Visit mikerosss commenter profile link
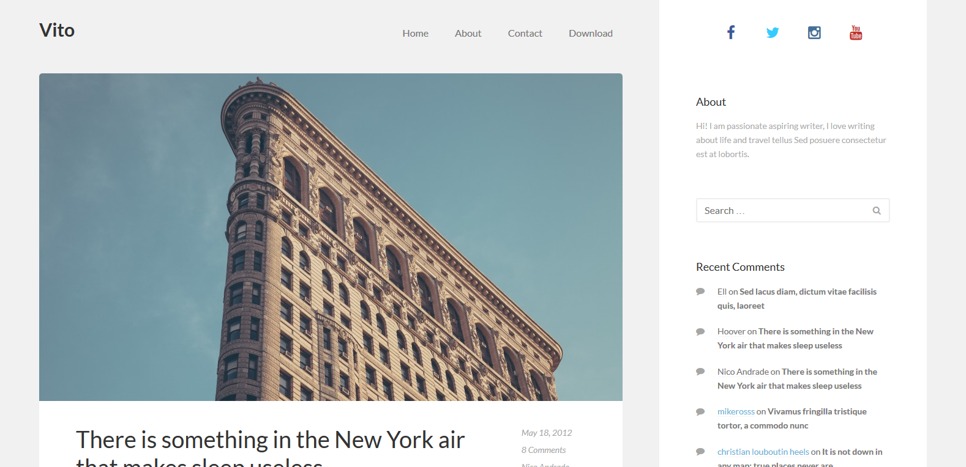The image size is (966, 467). click(736, 412)
